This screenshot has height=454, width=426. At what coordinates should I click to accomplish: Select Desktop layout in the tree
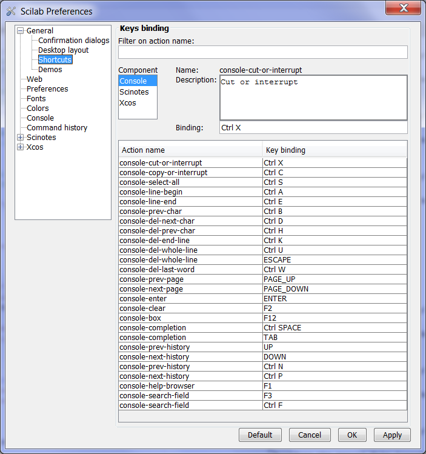[x=63, y=50]
